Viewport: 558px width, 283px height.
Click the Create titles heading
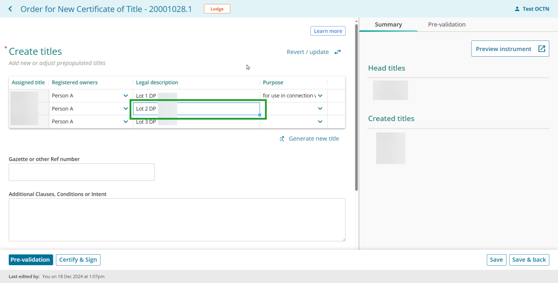(35, 51)
